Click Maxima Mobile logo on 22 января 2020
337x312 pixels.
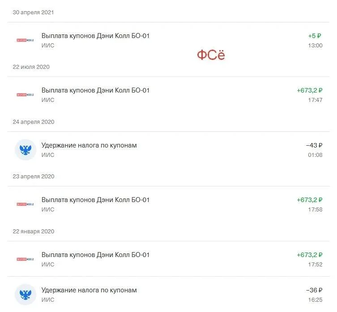[25, 259]
